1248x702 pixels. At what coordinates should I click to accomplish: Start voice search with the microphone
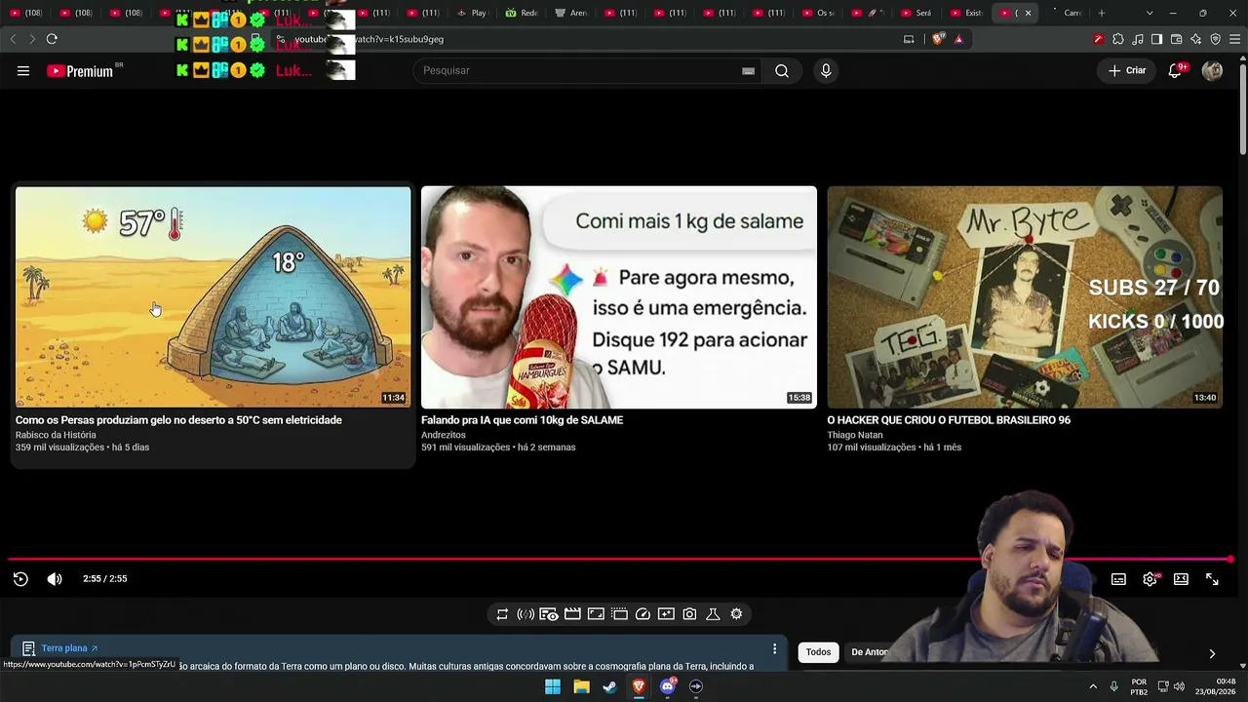[x=826, y=70]
